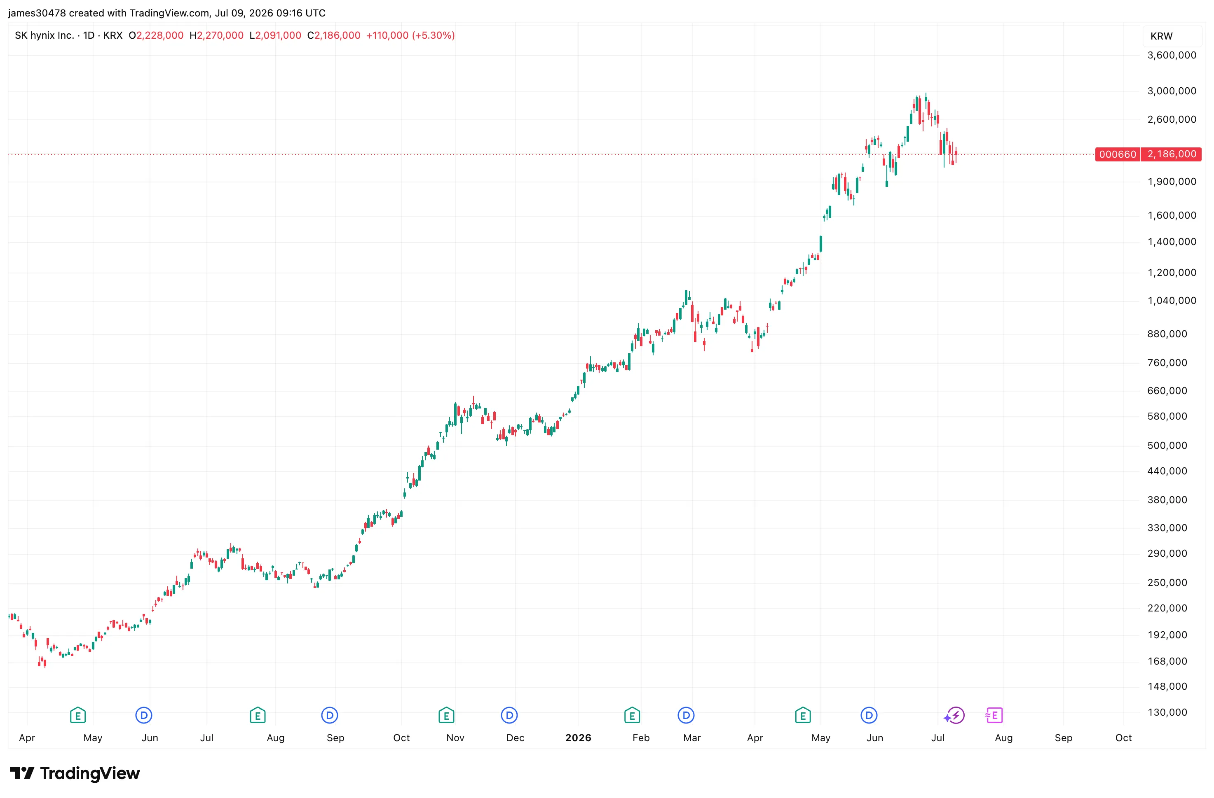Select the earnings E marker before Nov 2025
The image size is (1214, 798).
[446, 716]
